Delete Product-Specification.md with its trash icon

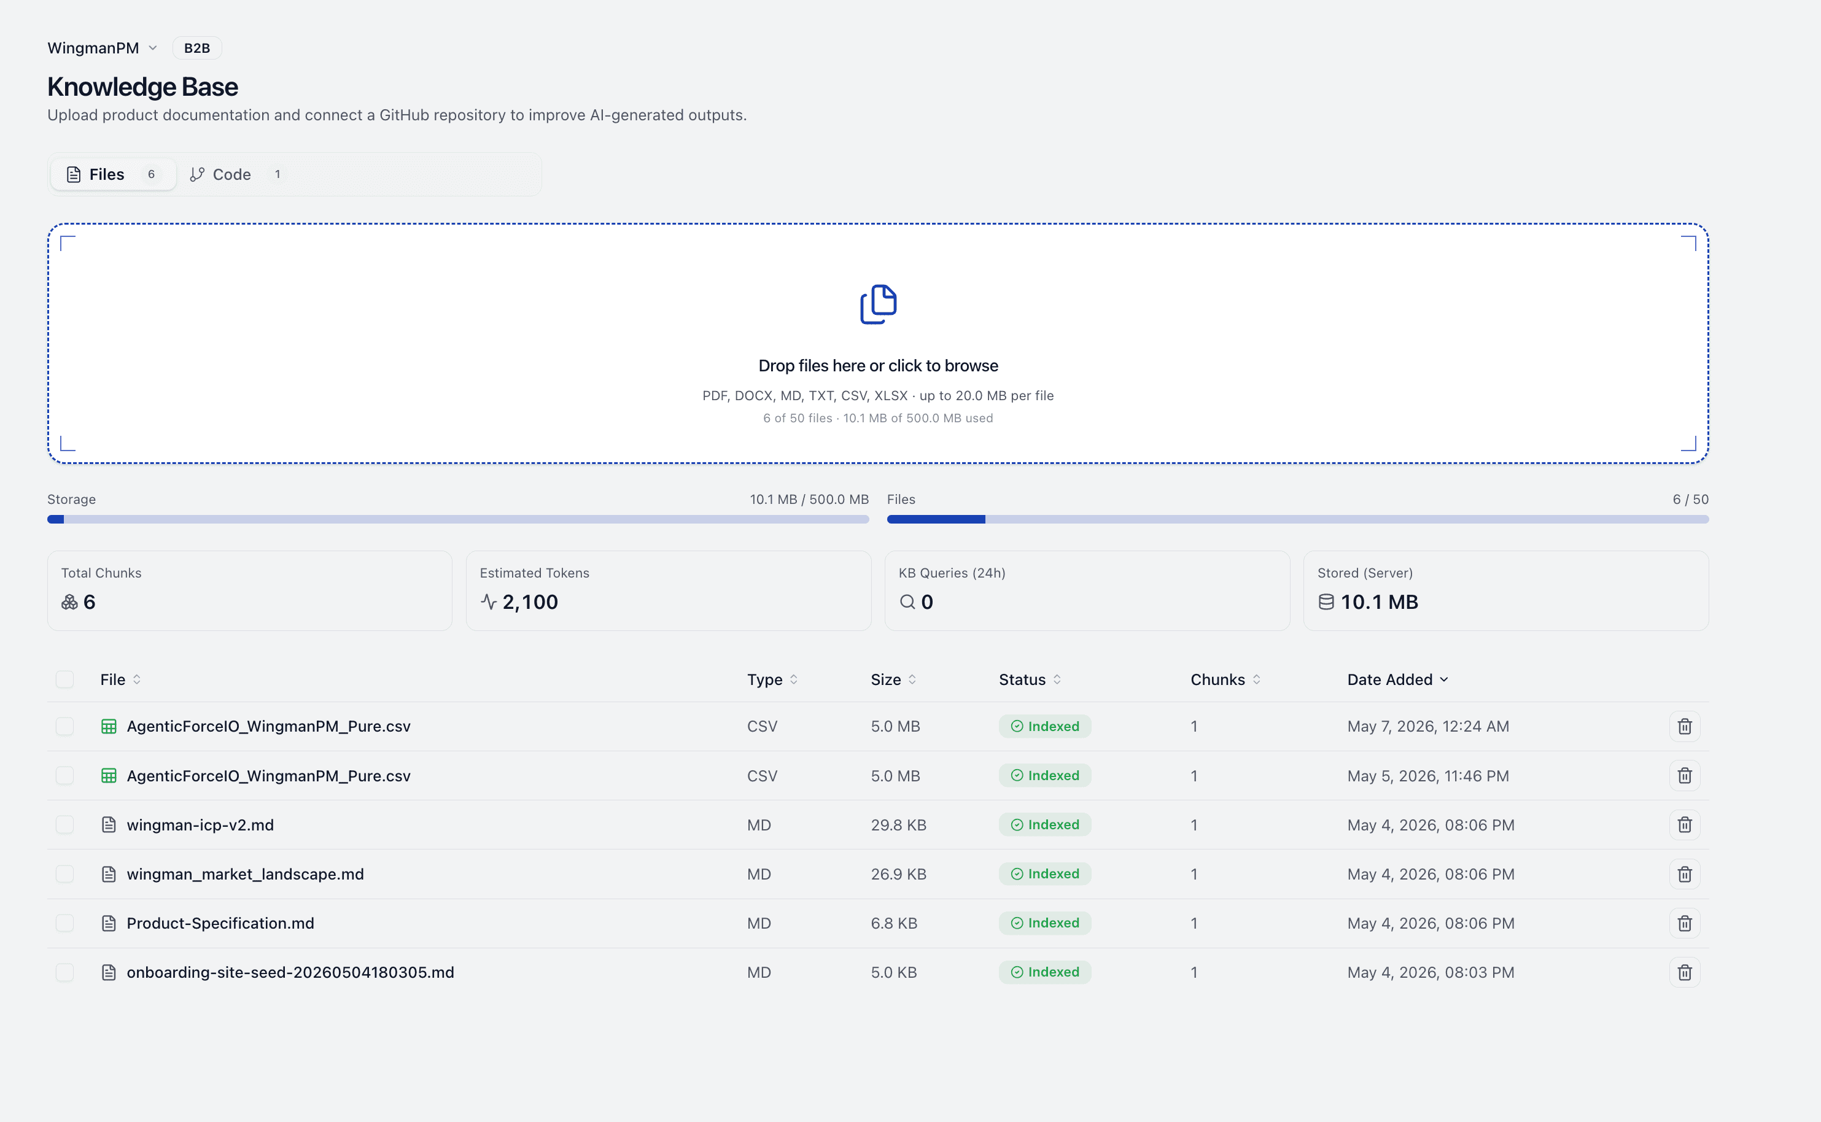tap(1685, 923)
